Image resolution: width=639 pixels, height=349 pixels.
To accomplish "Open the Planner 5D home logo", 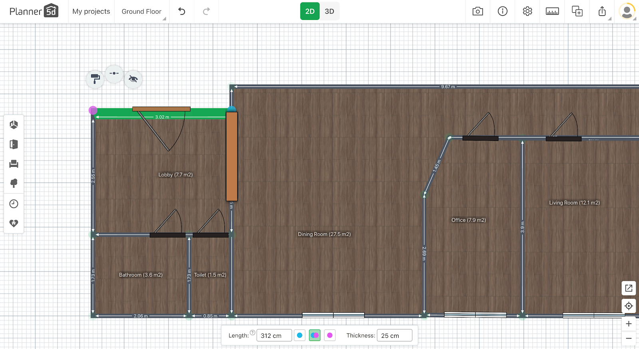I will 34,11.
